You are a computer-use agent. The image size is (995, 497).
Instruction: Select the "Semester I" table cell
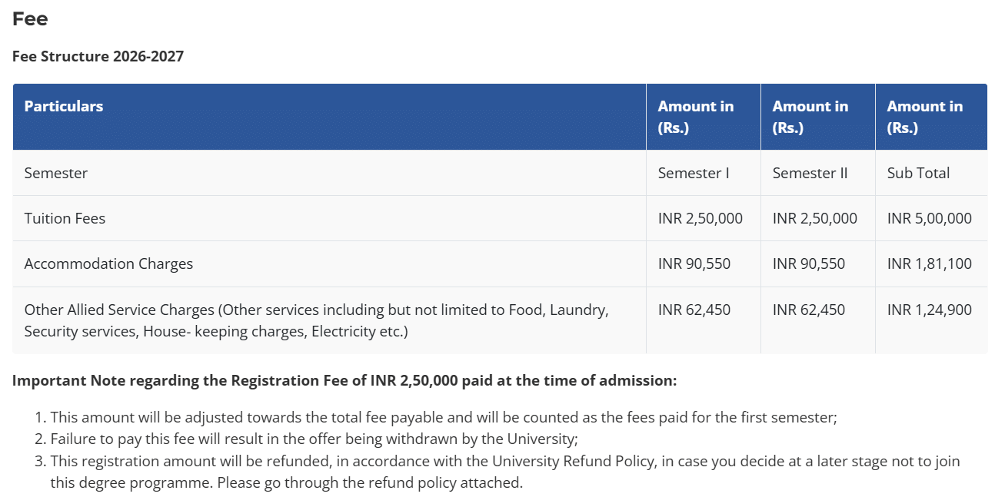click(694, 173)
